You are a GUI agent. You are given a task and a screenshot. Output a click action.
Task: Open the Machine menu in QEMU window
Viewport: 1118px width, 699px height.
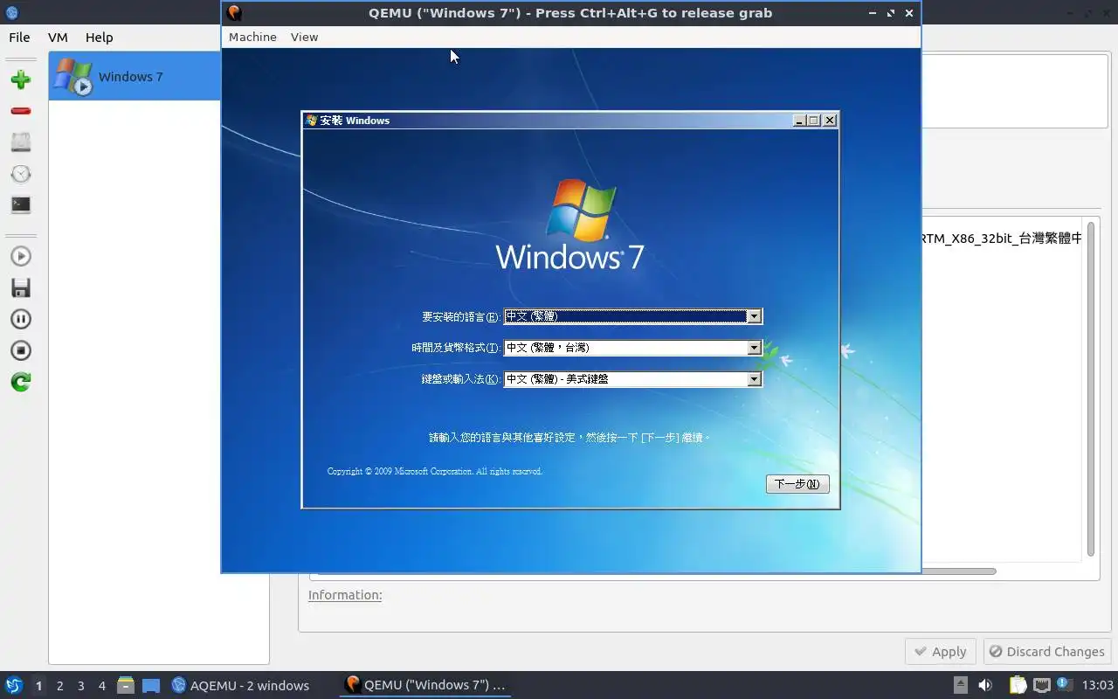252,37
